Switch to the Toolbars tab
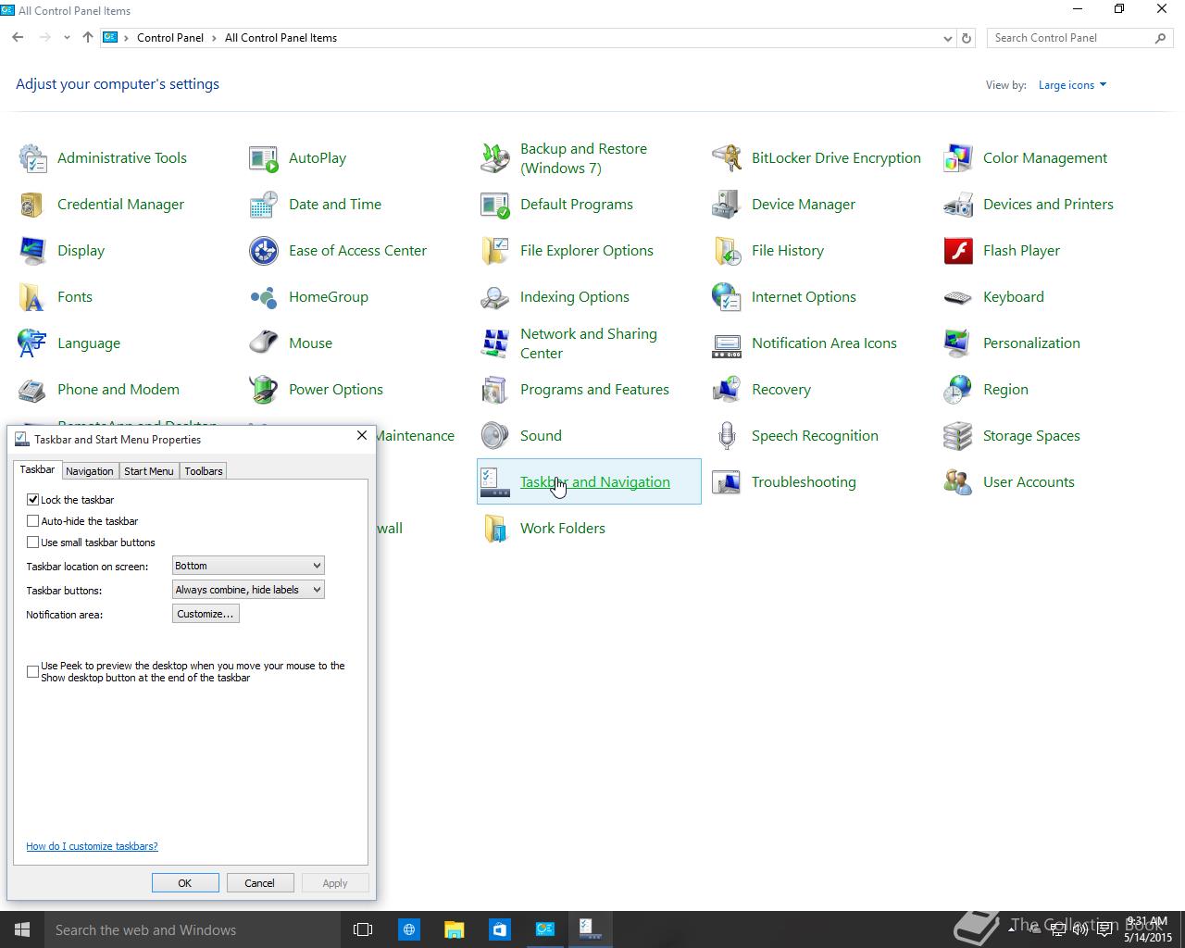 pos(204,471)
